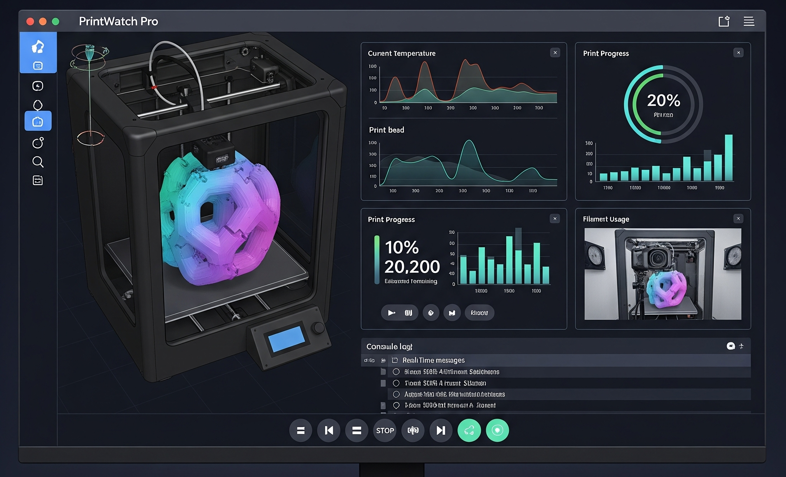This screenshot has height=477, width=786.
Task: Select the radio circle on the row starting "Avront"
Action: click(x=396, y=394)
